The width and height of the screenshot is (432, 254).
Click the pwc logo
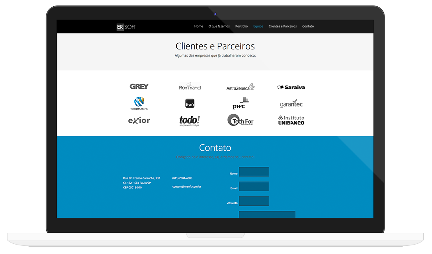pyautogui.click(x=240, y=103)
